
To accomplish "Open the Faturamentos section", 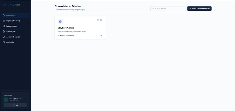I will pos(15,26).
